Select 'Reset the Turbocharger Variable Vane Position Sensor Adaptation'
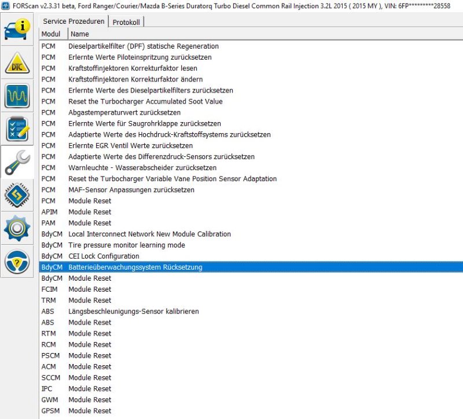 (x=251, y=179)
